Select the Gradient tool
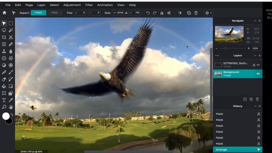 coord(11,86)
